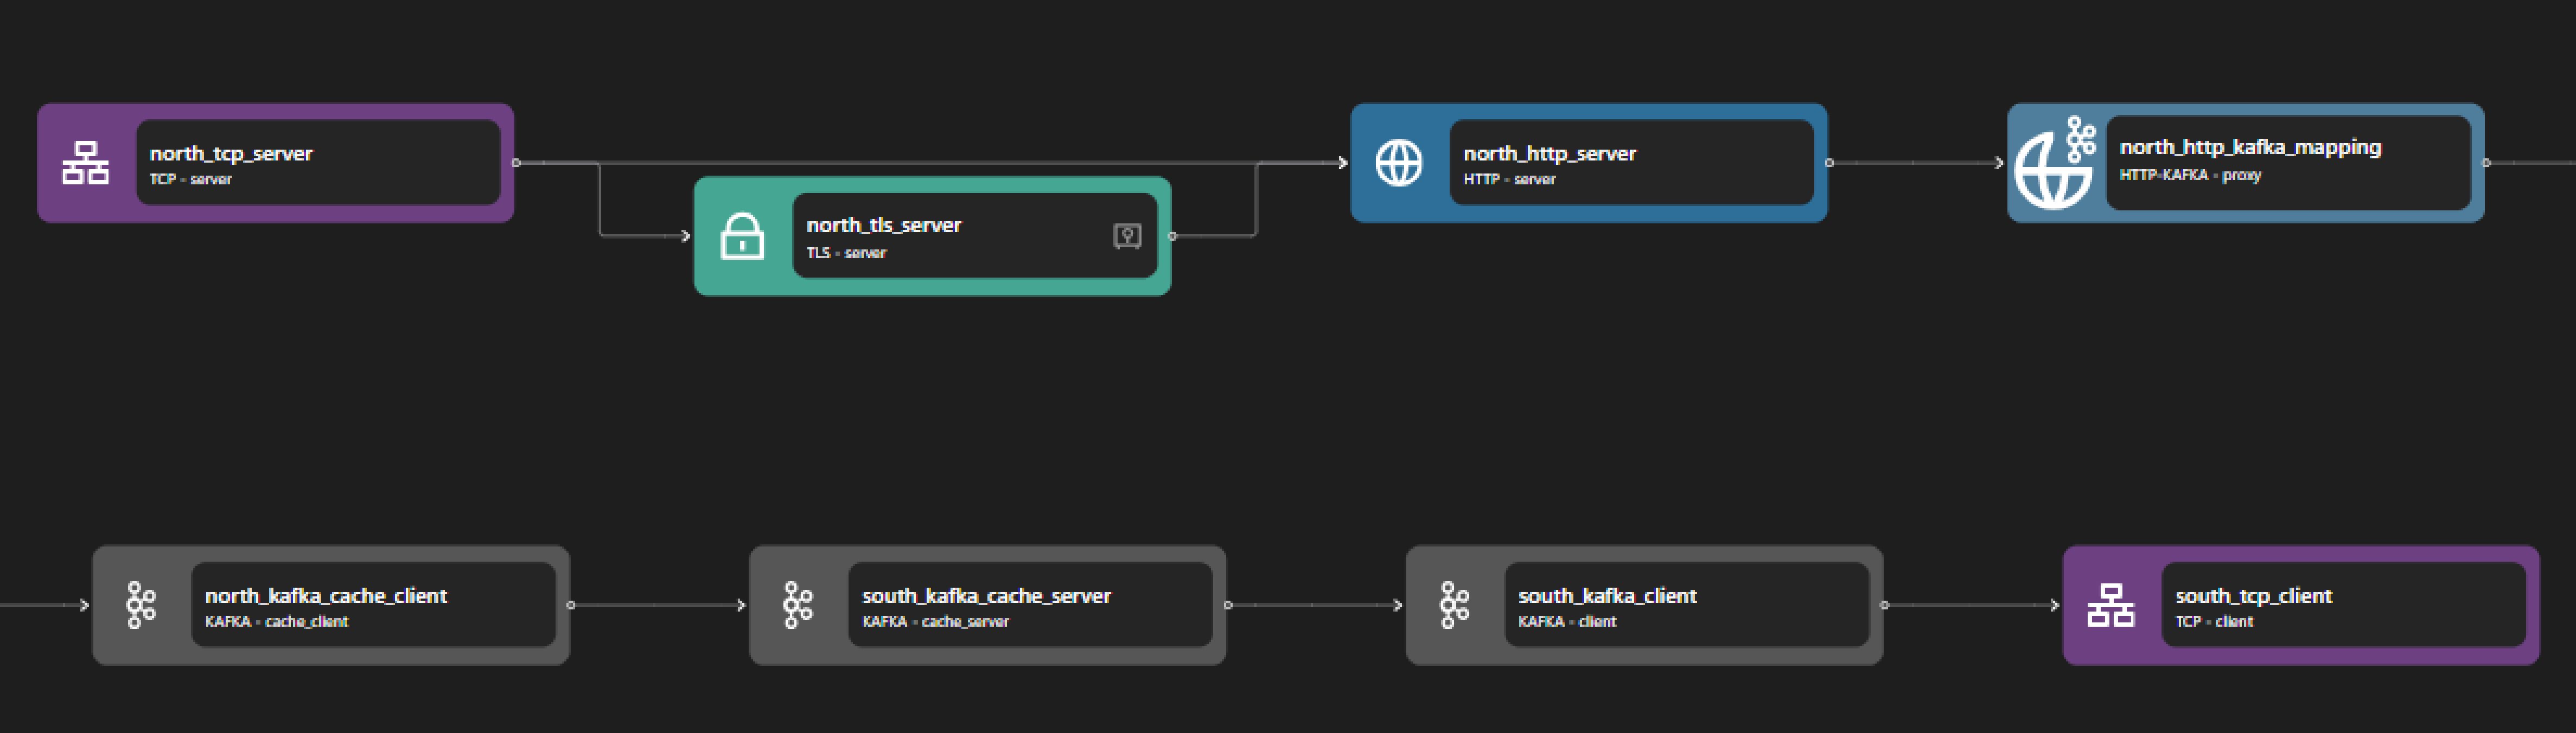This screenshot has height=733, width=2576.
Task: Click the output port of north_kafka_cache_client
Action: pos(571,605)
